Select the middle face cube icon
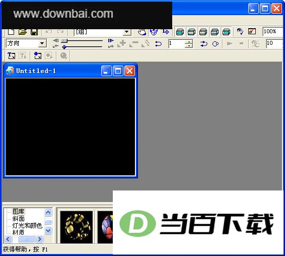The image size is (285, 256). 203,32
